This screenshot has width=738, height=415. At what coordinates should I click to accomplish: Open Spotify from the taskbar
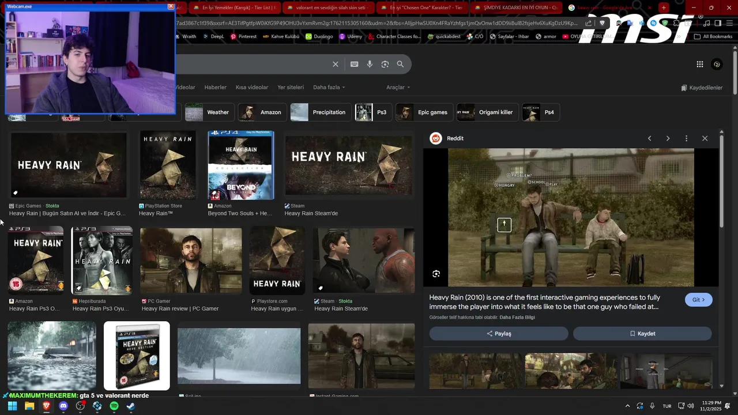pyautogui.click(x=114, y=406)
